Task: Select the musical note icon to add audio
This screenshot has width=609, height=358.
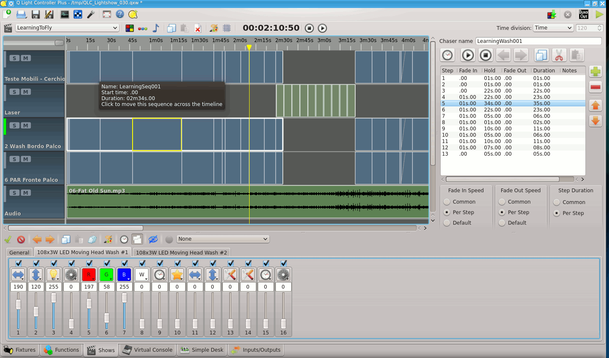Action: (155, 28)
